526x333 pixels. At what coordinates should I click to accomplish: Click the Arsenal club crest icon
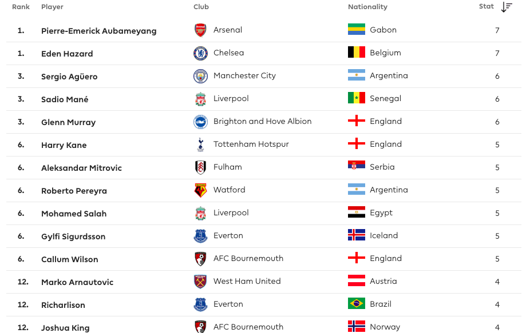pos(200,30)
